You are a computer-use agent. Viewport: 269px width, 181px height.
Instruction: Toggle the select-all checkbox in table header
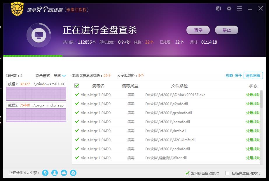(77, 85)
